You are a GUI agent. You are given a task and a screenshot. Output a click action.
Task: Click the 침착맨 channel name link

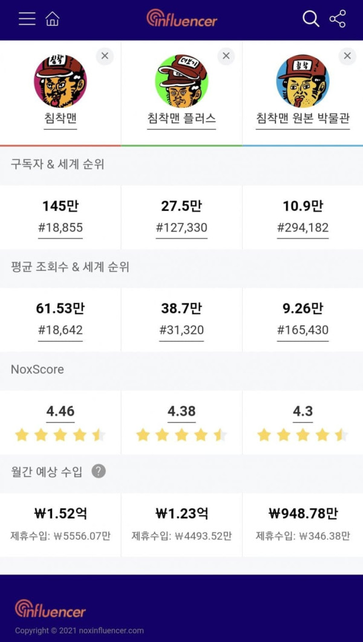[60, 119]
